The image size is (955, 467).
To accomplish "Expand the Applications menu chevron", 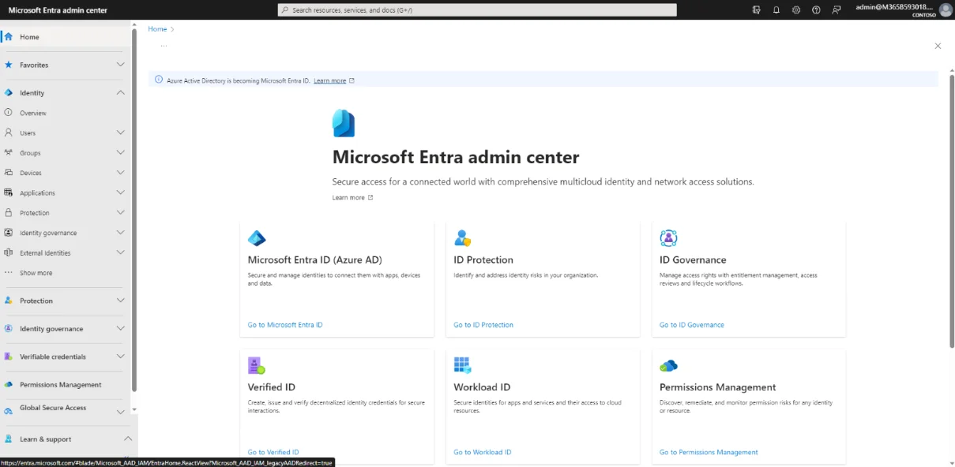I will point(121,192).
